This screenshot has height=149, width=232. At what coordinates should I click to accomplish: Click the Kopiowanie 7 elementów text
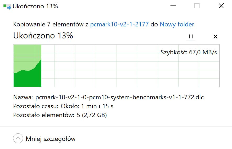48,24
